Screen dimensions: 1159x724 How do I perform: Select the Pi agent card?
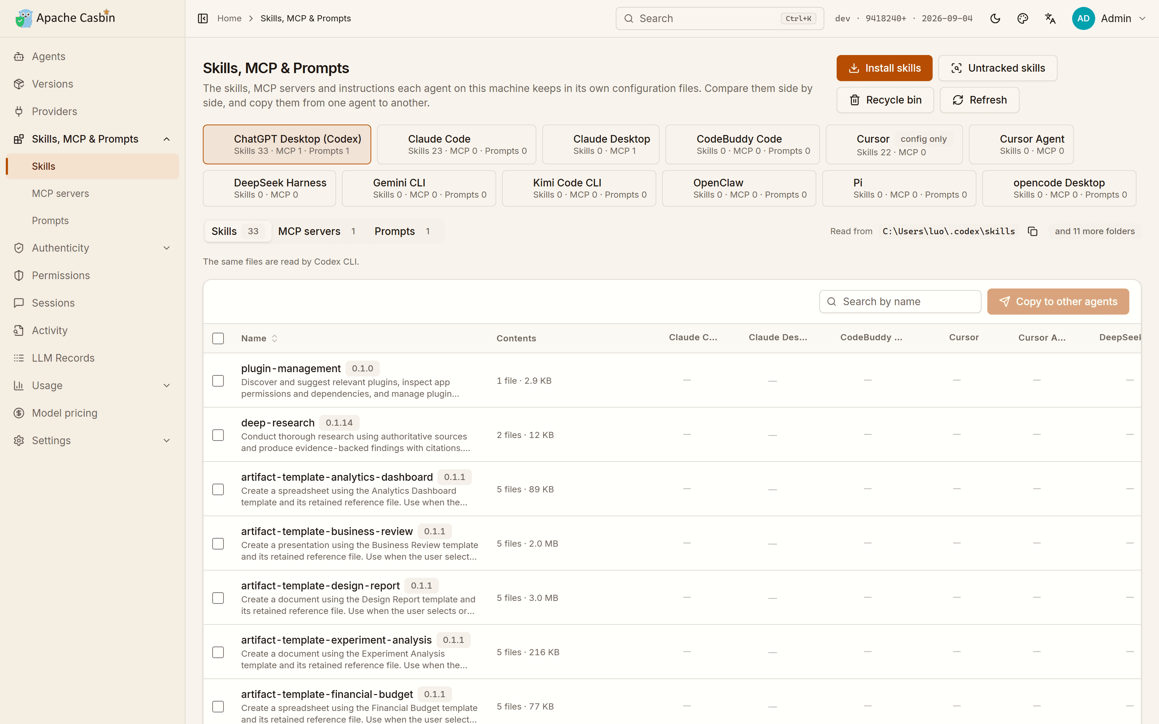pyautogui.click(x=899, y=189)
